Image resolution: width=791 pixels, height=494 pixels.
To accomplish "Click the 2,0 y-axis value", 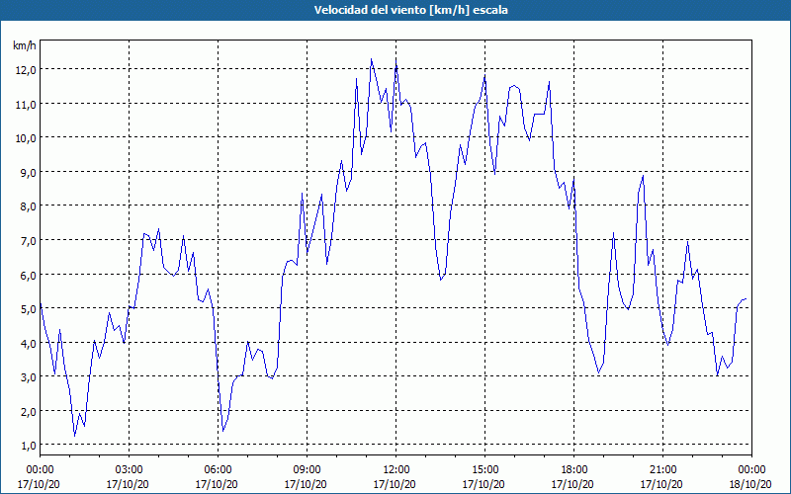I will [28, 411].
